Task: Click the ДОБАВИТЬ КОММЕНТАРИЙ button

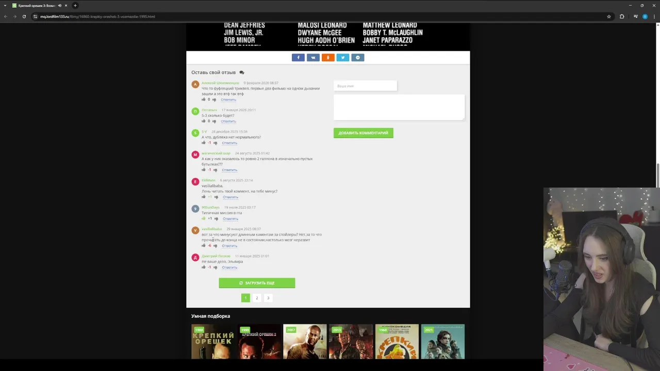Action: pyautogui.click(x=364, y=133)
